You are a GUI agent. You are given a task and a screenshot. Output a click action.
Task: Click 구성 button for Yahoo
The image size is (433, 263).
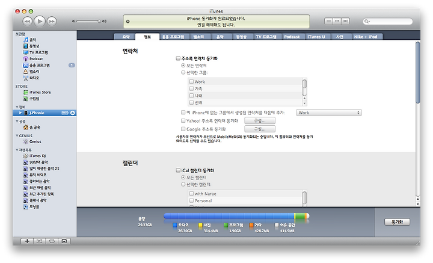coord(260,121)
